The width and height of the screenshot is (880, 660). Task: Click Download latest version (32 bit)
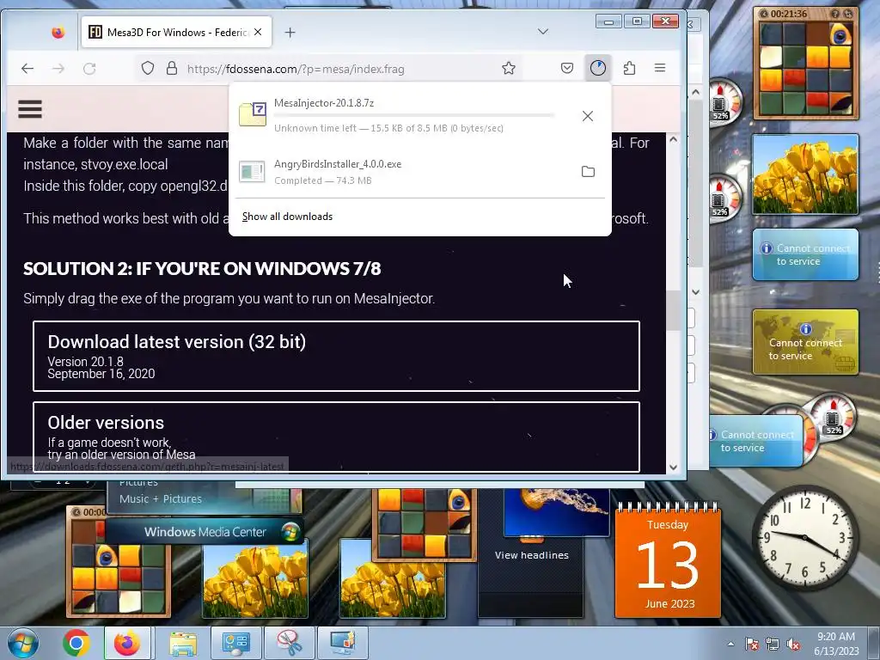[x=336, y=356]
